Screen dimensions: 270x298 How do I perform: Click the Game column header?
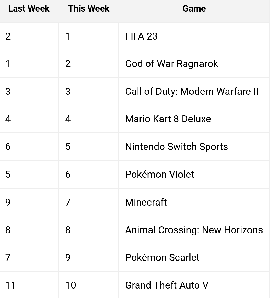point(194,9)
